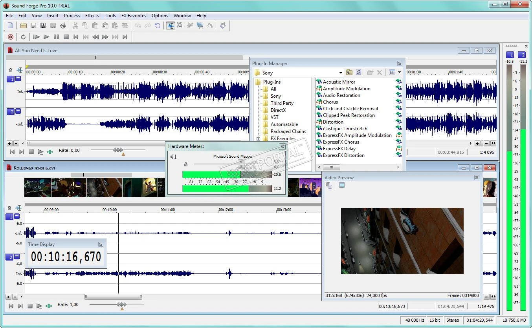Click Stop in main transport bar
Image resolution: width=532 pixels, height=328 pixels.
point(66,37)
